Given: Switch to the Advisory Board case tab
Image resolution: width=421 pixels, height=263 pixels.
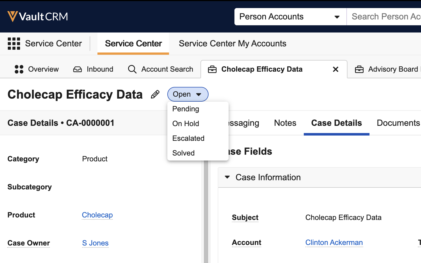Looking at the screenshot, I should 387,69.
